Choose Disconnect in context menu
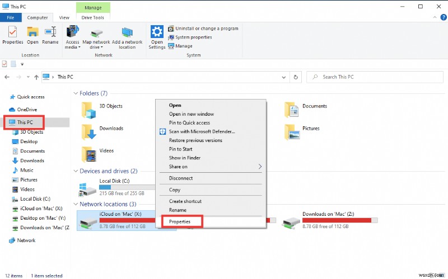Viewport: 448px width, 279px height. click(181, 178)
